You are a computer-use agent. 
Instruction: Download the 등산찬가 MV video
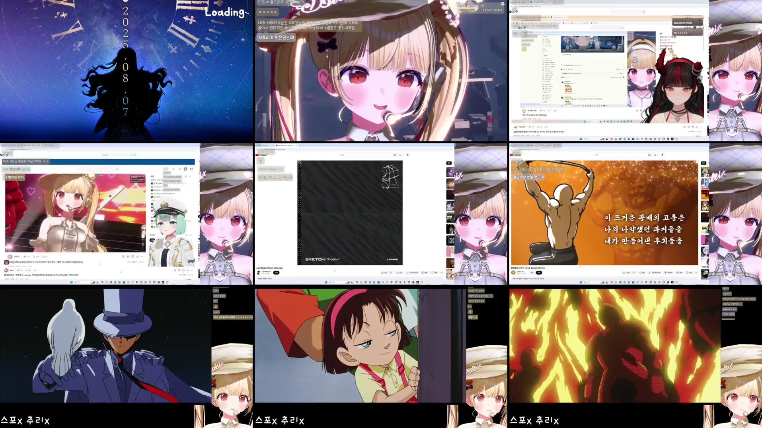point(655,273)
